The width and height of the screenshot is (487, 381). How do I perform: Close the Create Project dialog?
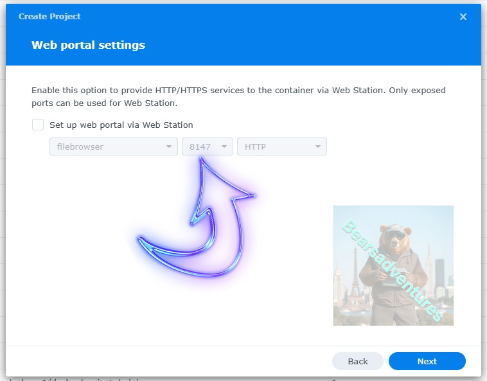(463, 17)
